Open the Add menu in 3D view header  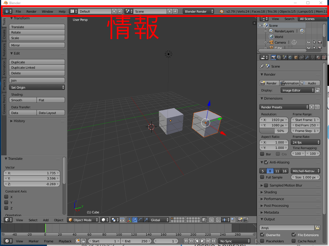point(46,220)
